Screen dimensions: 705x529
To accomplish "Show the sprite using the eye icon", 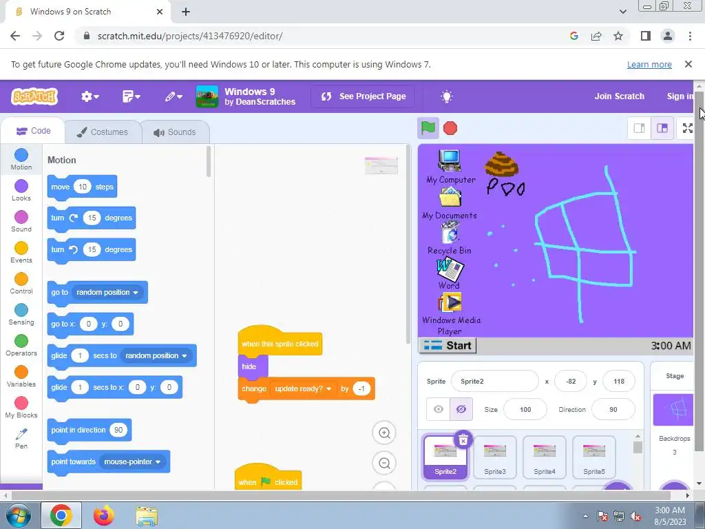I will point(439,409).
